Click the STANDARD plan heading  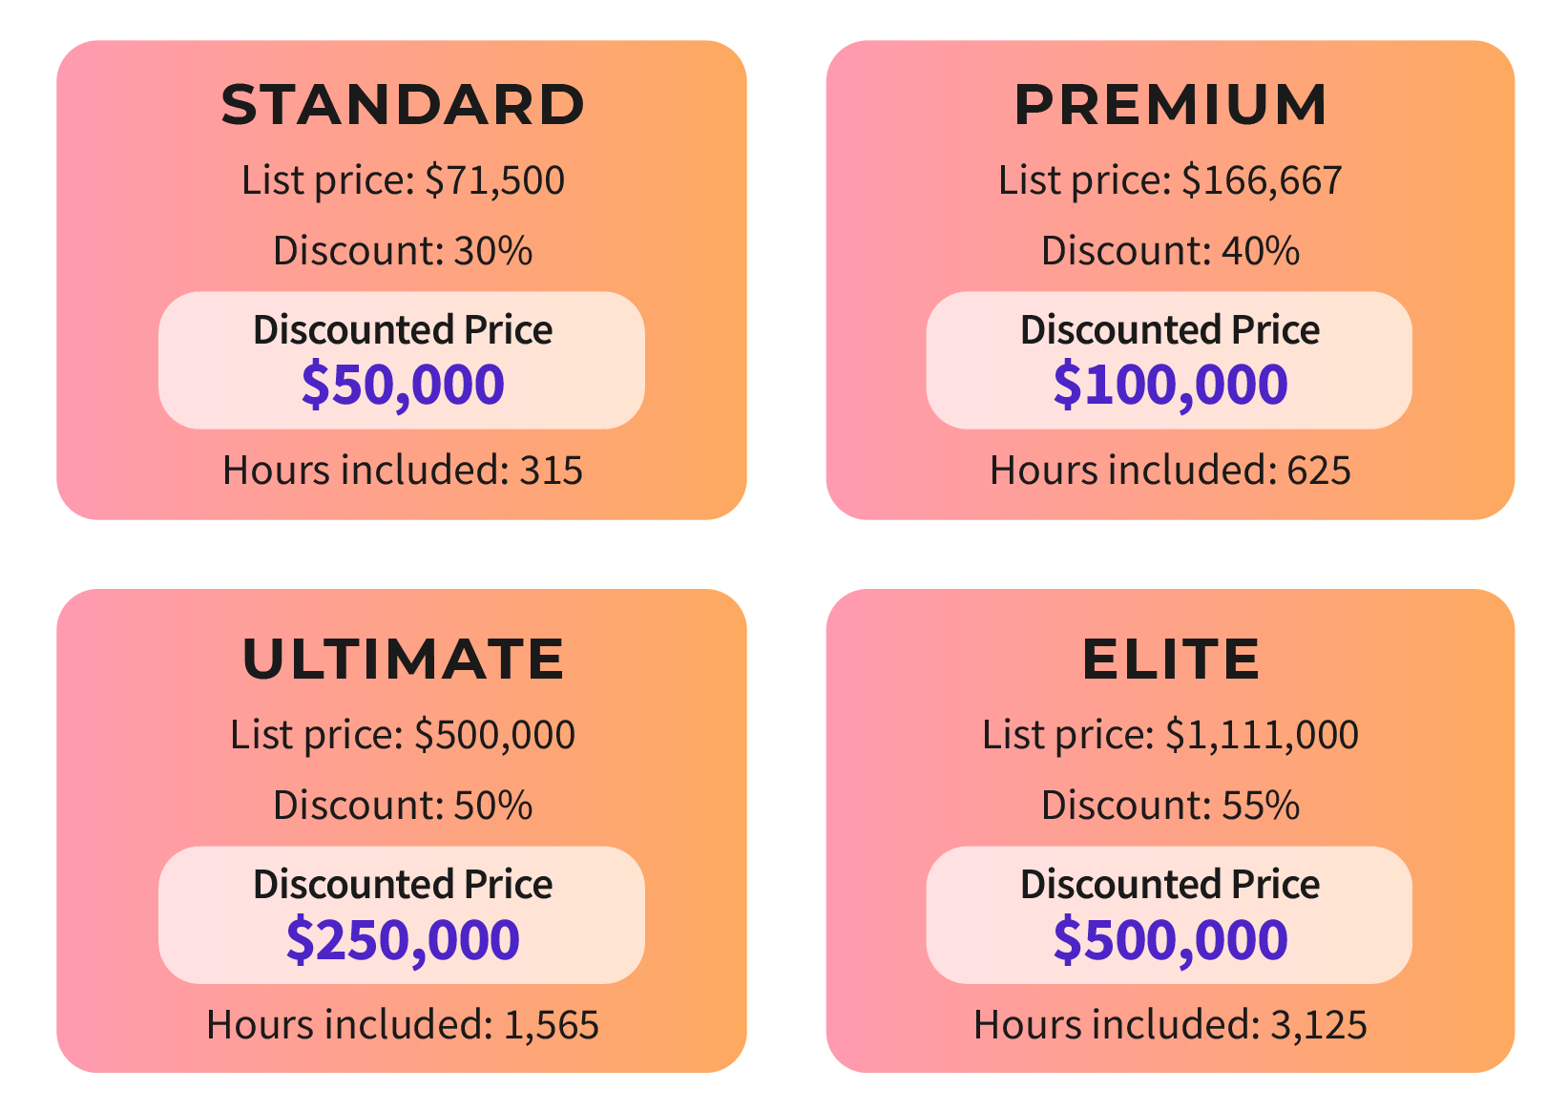coord(403,104)
